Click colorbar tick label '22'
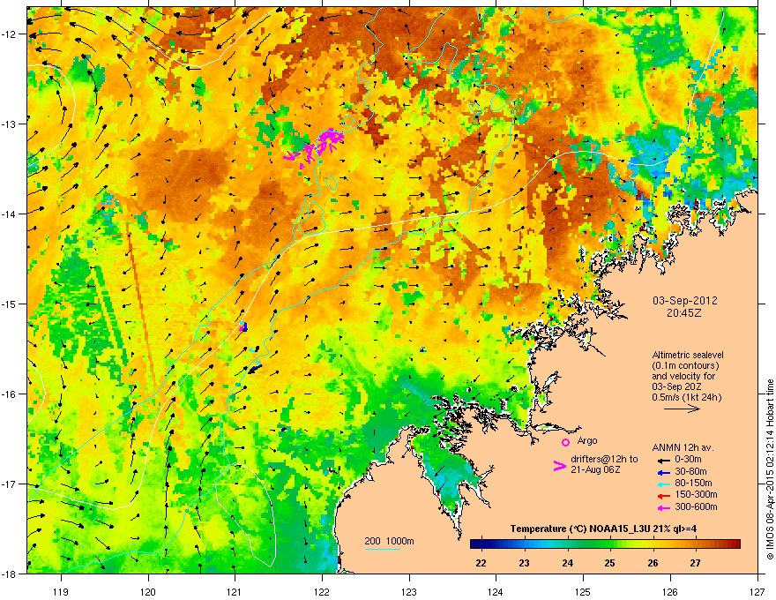 click(481, 563)
